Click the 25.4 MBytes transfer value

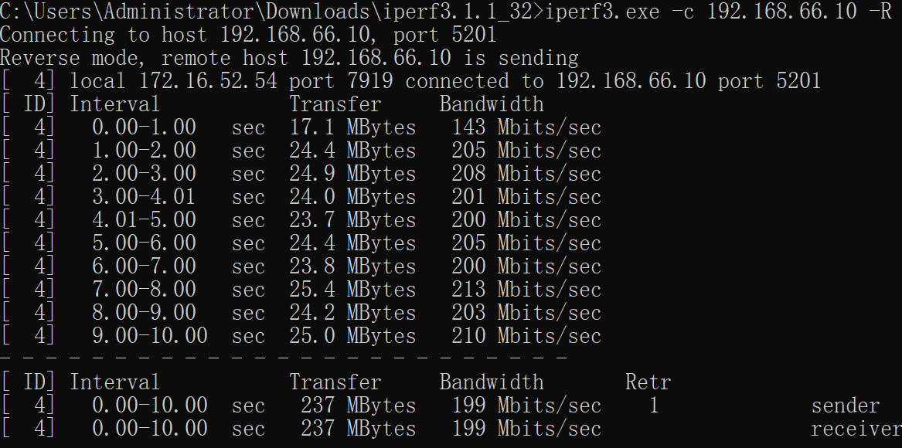point(352,290)
